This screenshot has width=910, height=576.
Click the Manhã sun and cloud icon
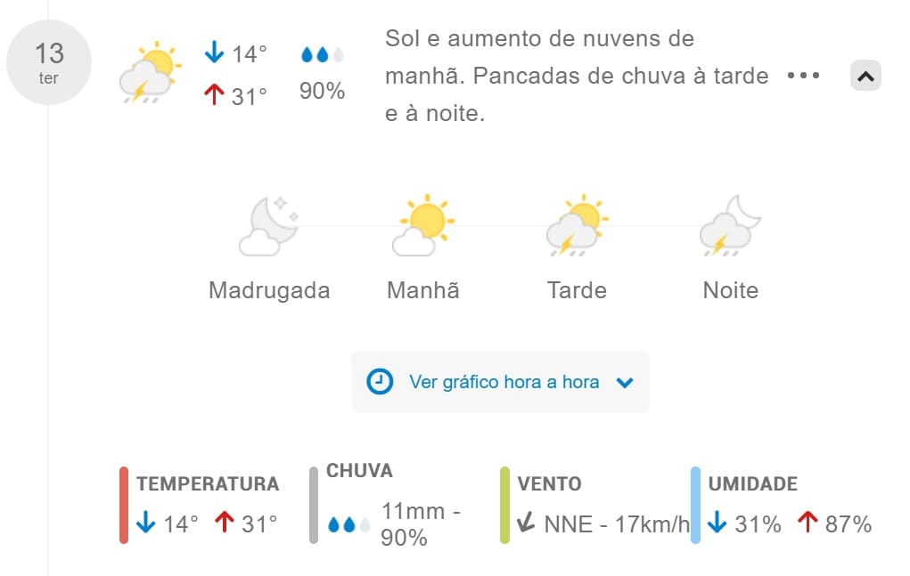pyautogui.click(x=423, y=225)
